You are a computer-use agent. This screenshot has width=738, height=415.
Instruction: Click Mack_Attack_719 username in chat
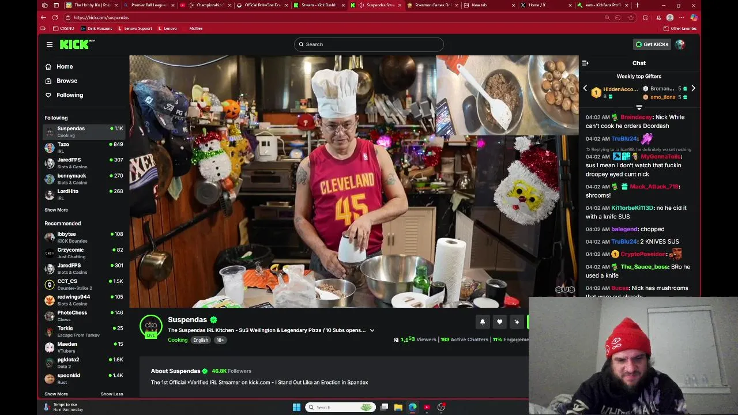click(x=654, y=187)
